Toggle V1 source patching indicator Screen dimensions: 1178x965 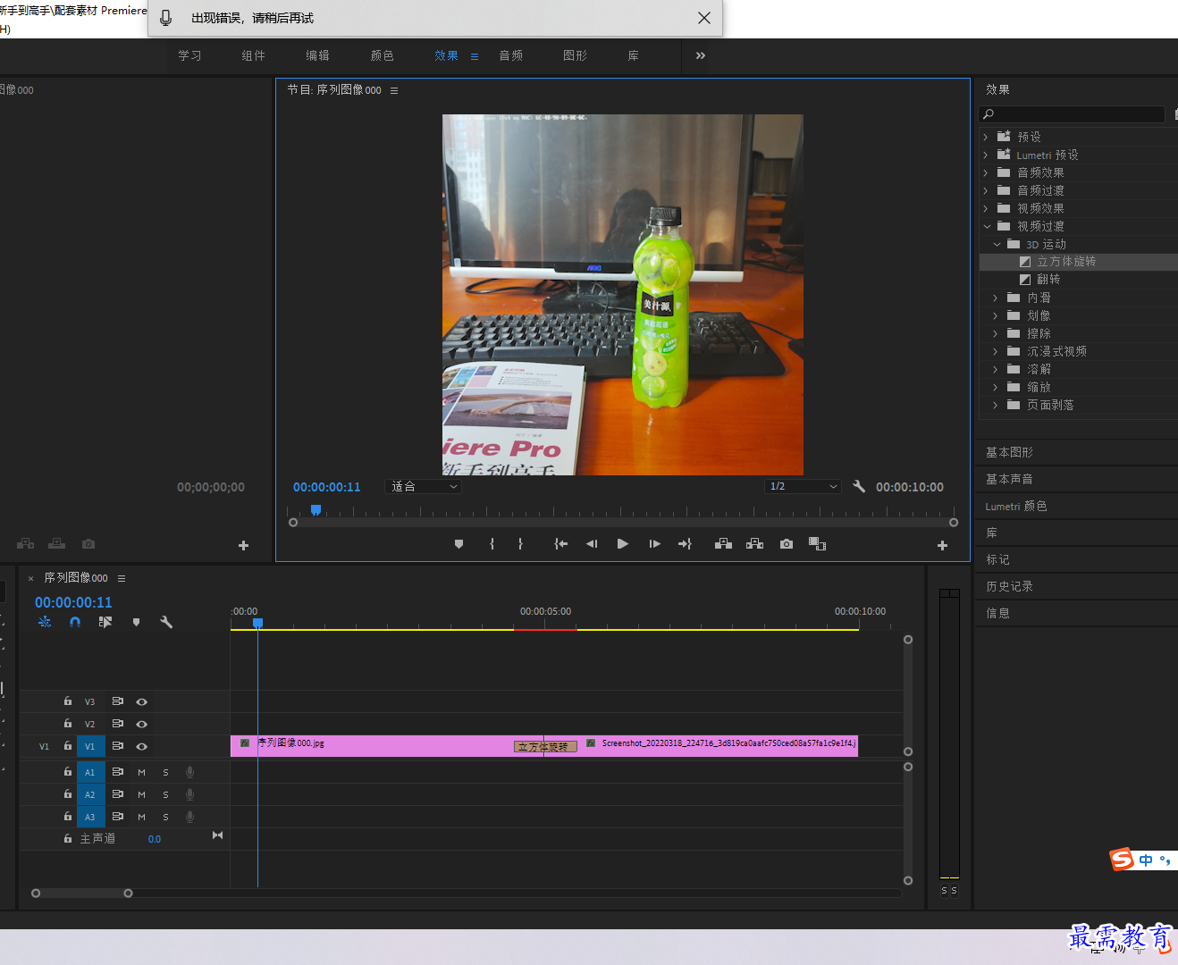coord(45,747)
